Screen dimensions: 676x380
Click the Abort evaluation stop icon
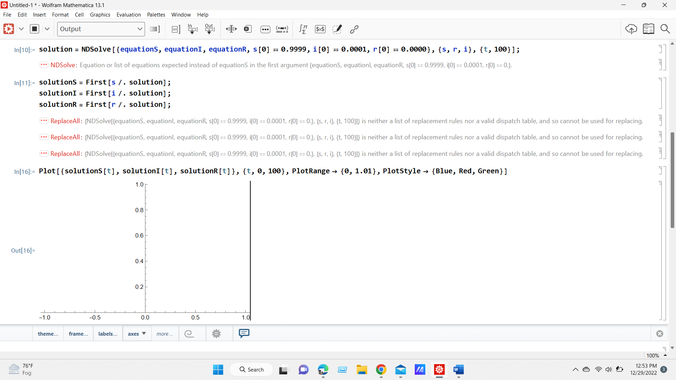pyautogui.click(x=35, y=29)
